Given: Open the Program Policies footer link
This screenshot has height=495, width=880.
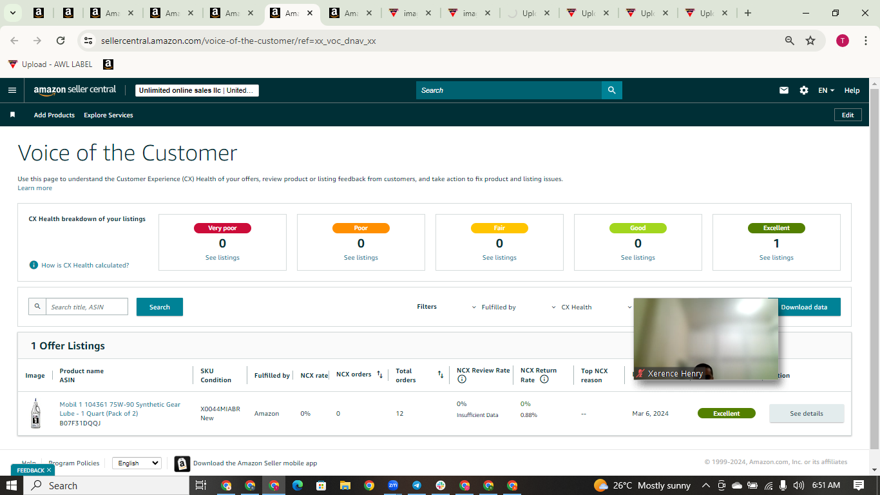Looking at the screenshot, I should pos(74,463).
